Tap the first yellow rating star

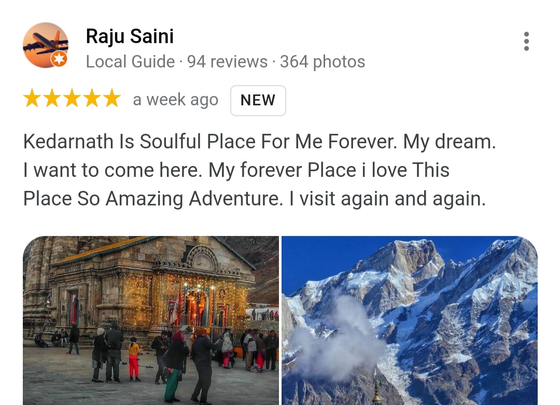pos(32,98)
